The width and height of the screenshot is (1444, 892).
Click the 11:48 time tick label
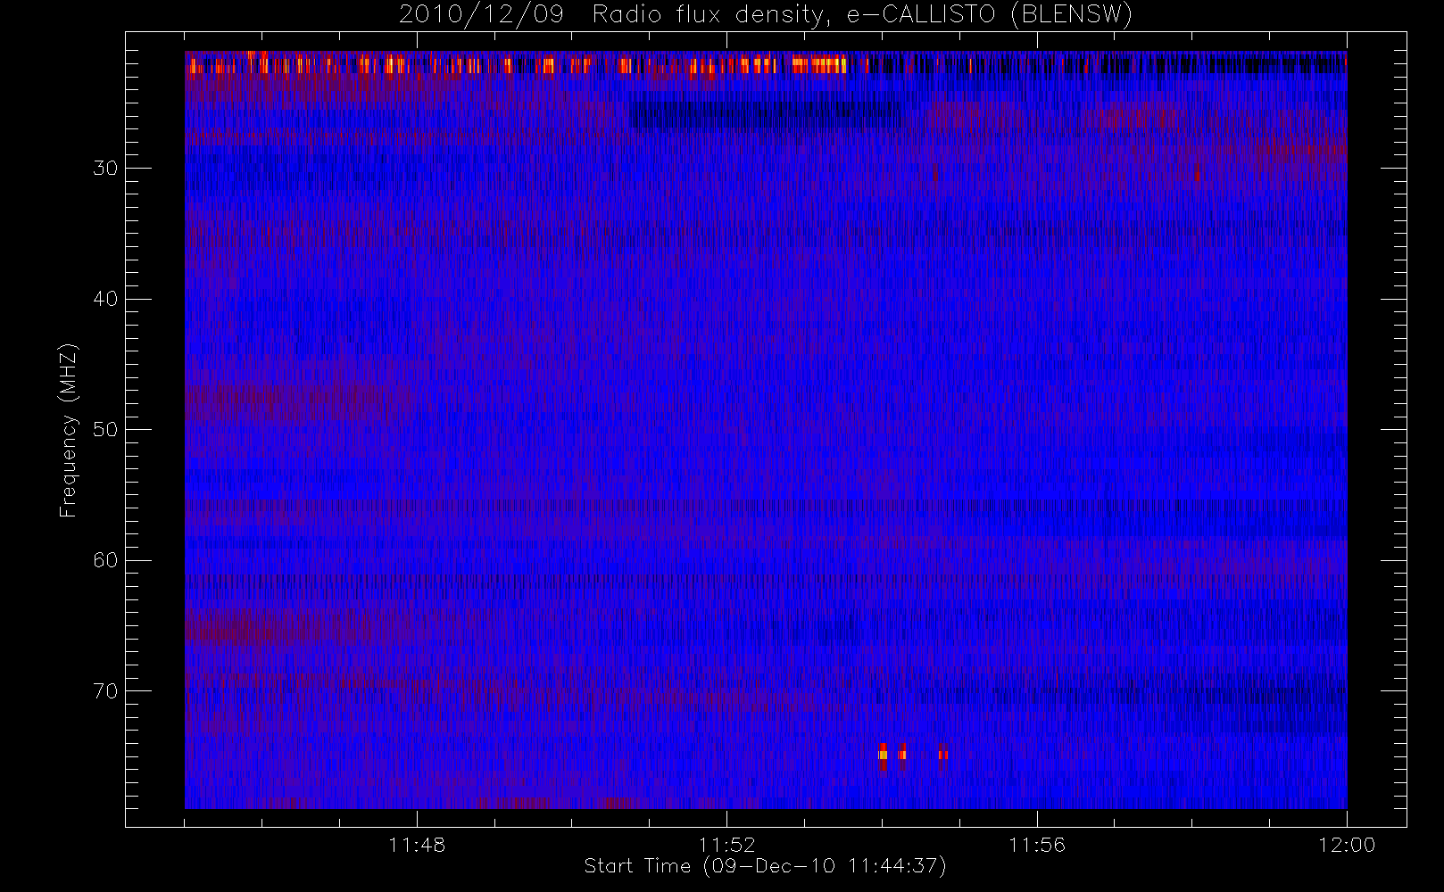[x=417, y=845]
